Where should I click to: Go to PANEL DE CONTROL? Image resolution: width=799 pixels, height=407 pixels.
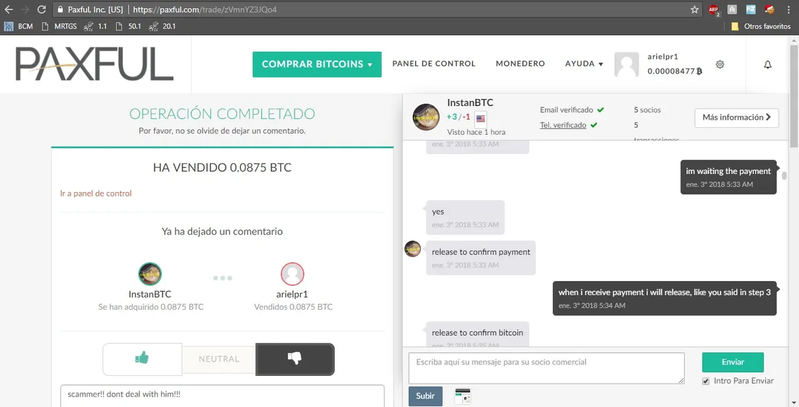434,64
